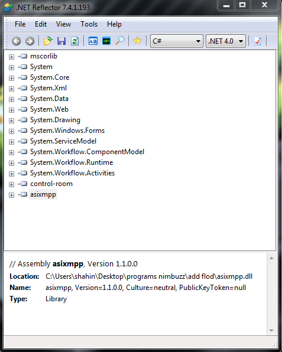
Task: Open Search with the magnifying glass icon
Action: point(120,41)
